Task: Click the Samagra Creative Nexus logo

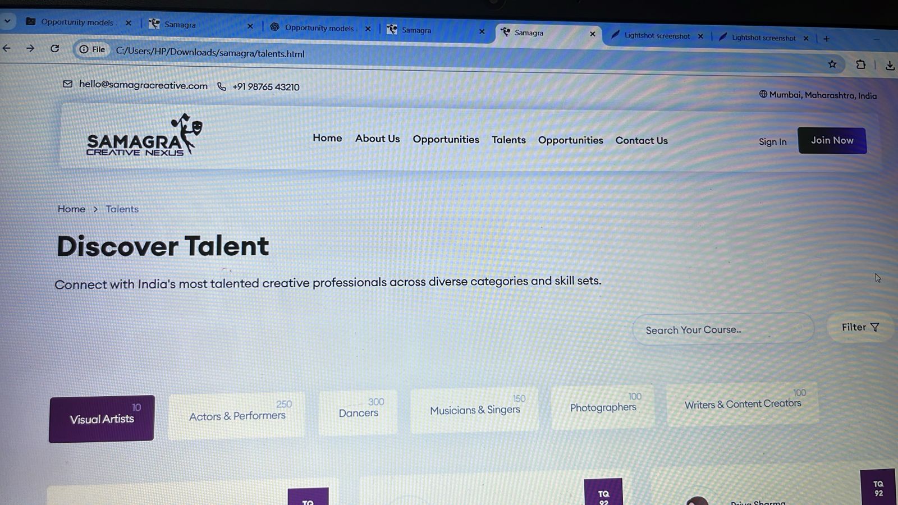Action: pos(144,136)
